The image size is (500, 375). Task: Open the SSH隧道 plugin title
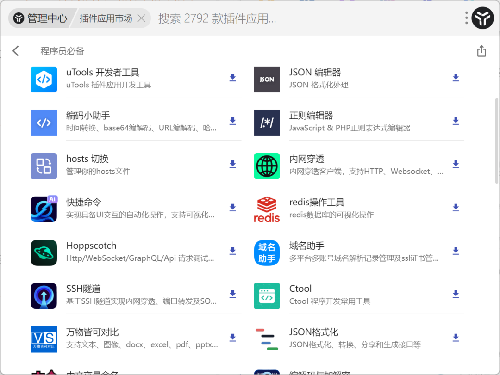click(x=83, y=289)
